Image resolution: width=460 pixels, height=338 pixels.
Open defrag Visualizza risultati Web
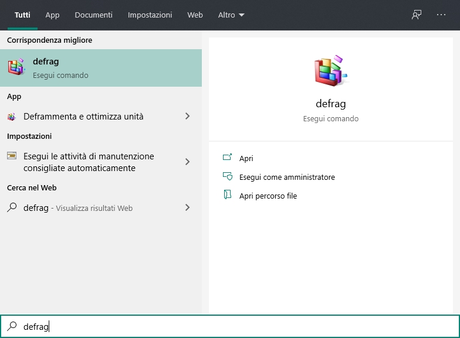(78, 208)
